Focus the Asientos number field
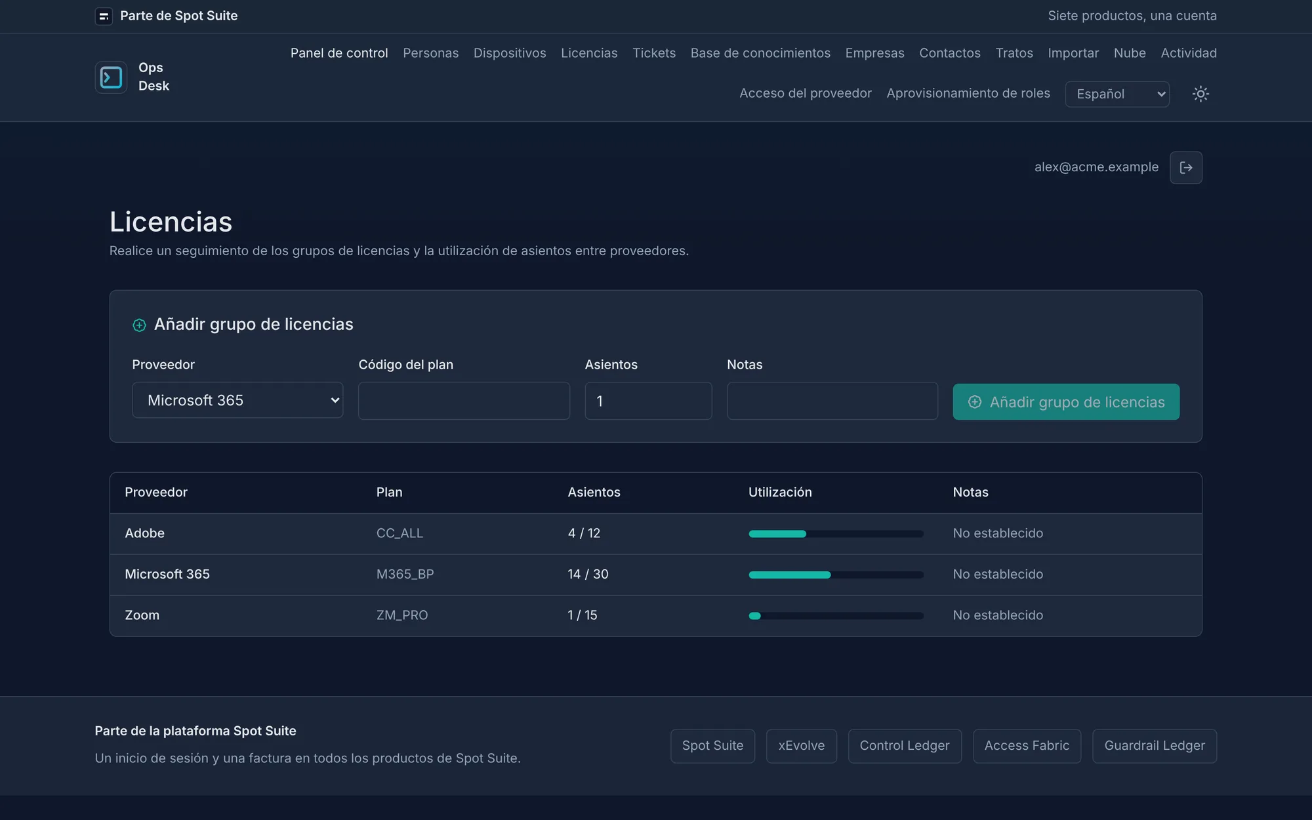 point(648,401)
